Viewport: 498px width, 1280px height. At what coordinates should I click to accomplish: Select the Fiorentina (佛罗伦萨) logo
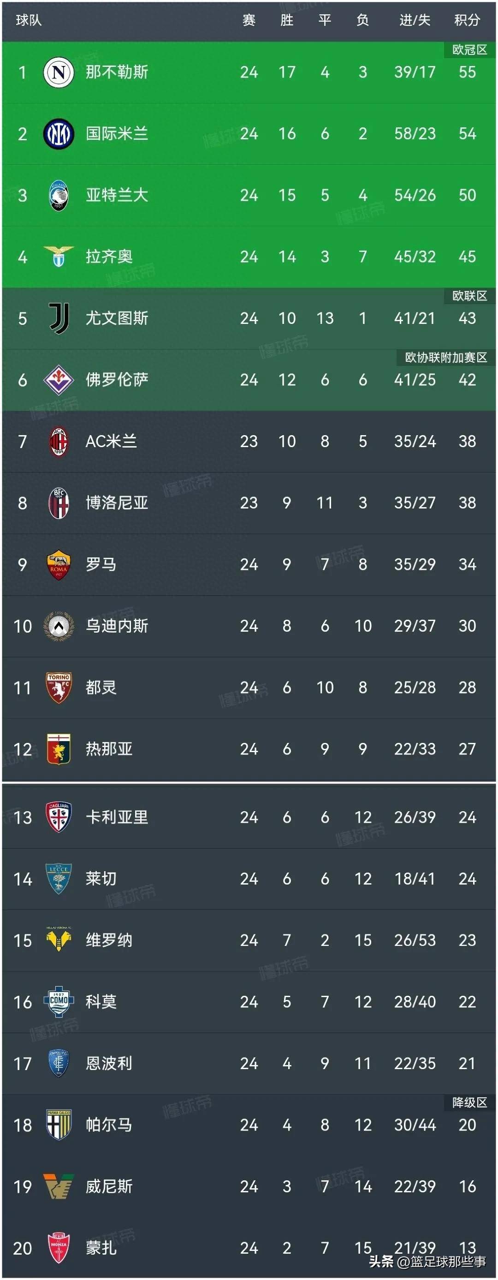(x=59, y=380)
